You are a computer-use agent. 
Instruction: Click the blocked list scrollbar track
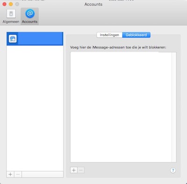coord(174,107)
